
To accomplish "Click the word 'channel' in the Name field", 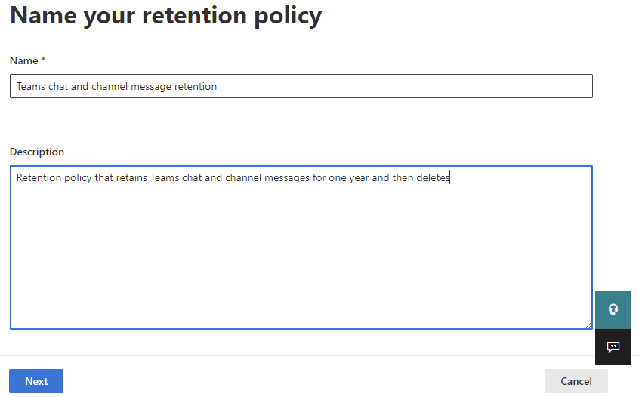I will (110, 87).
